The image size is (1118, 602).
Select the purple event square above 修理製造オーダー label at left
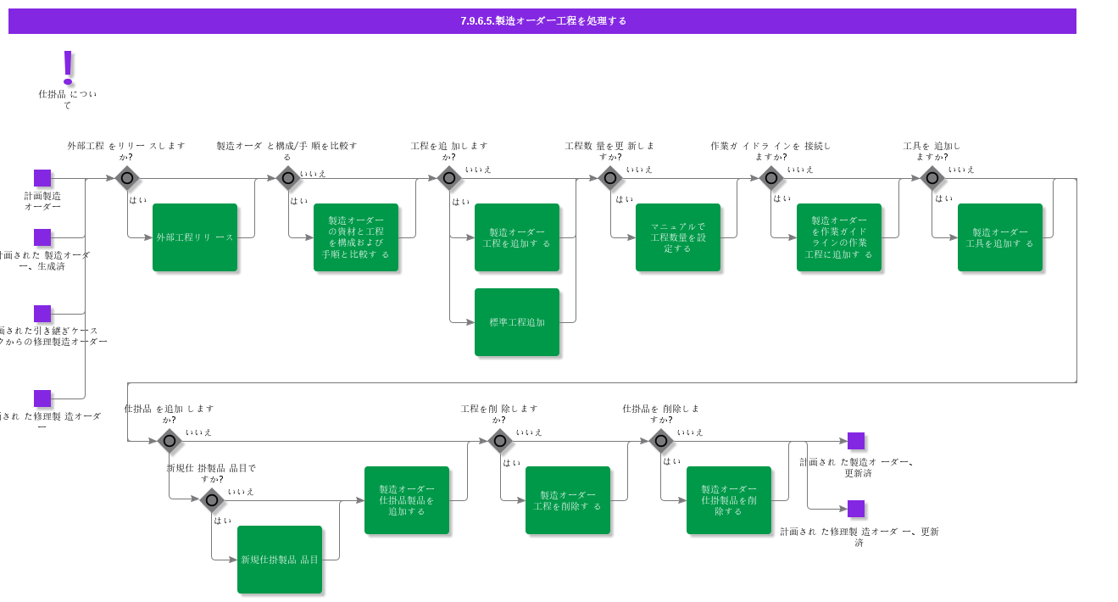click(42, 399)
